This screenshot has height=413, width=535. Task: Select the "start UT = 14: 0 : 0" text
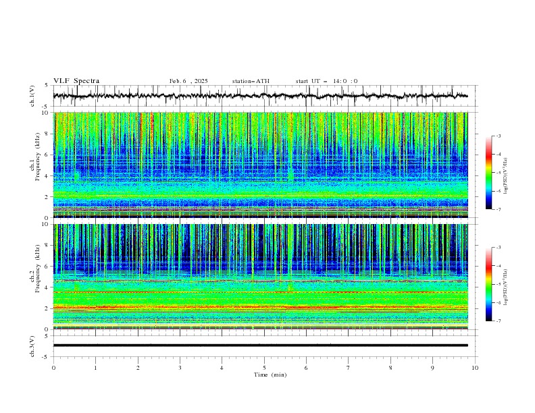click(326, 81)
